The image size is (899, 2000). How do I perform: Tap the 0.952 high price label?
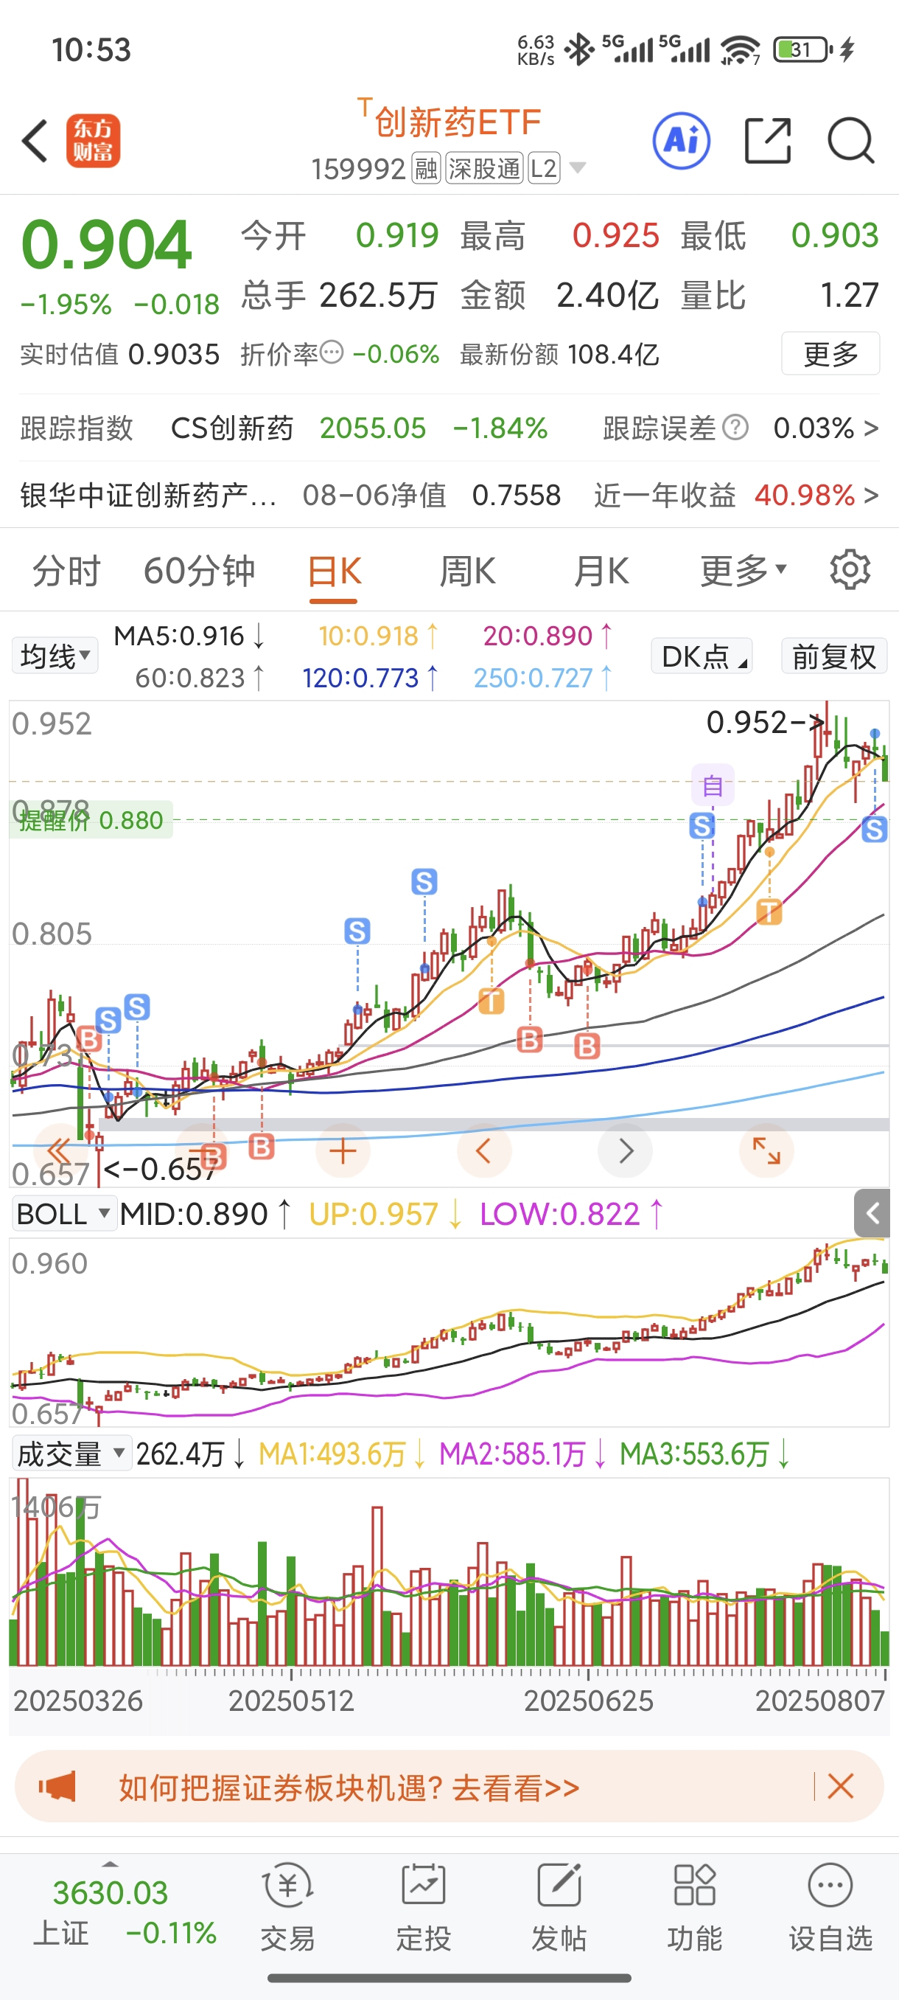[x=764, y=722]
